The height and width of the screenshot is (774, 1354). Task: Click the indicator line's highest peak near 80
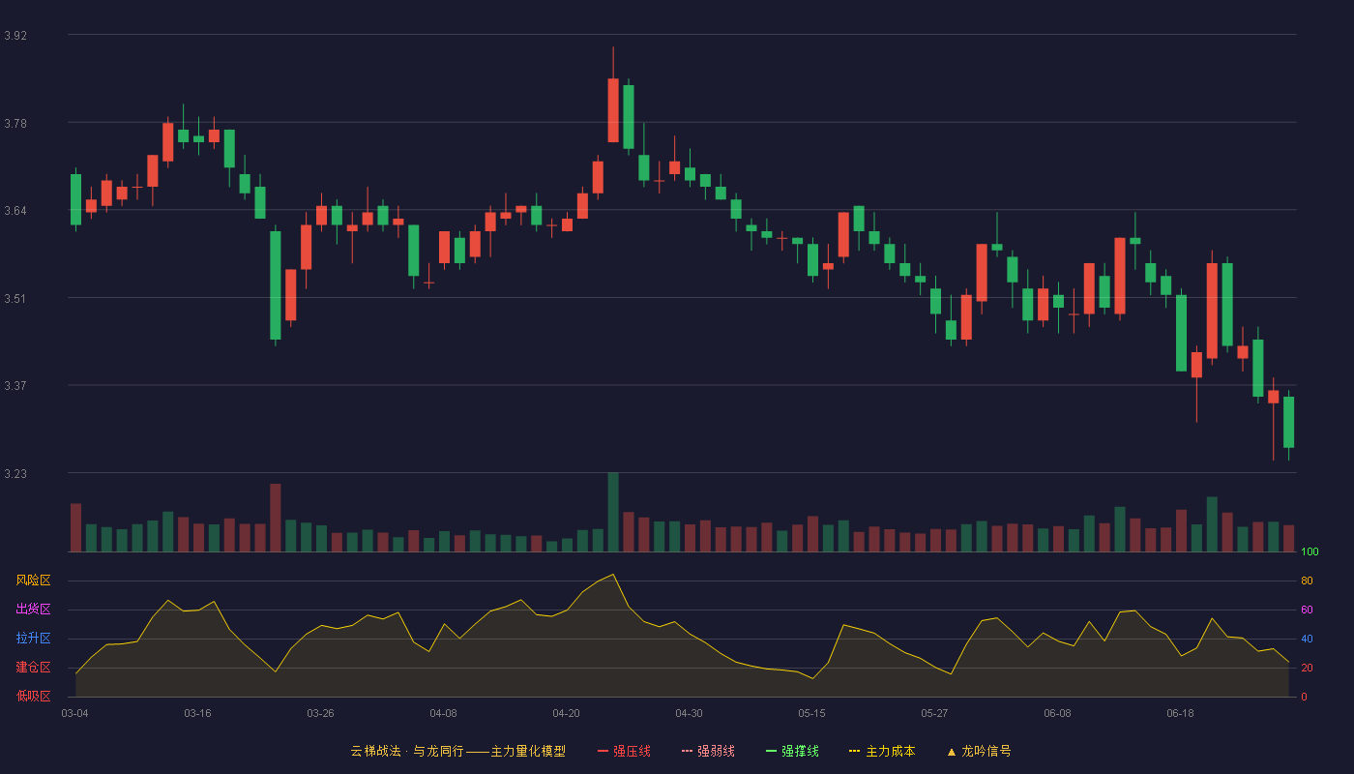pos(613,575)
